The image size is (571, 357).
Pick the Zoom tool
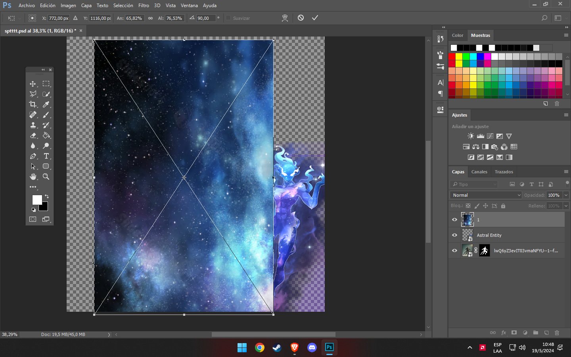point(46,177)
